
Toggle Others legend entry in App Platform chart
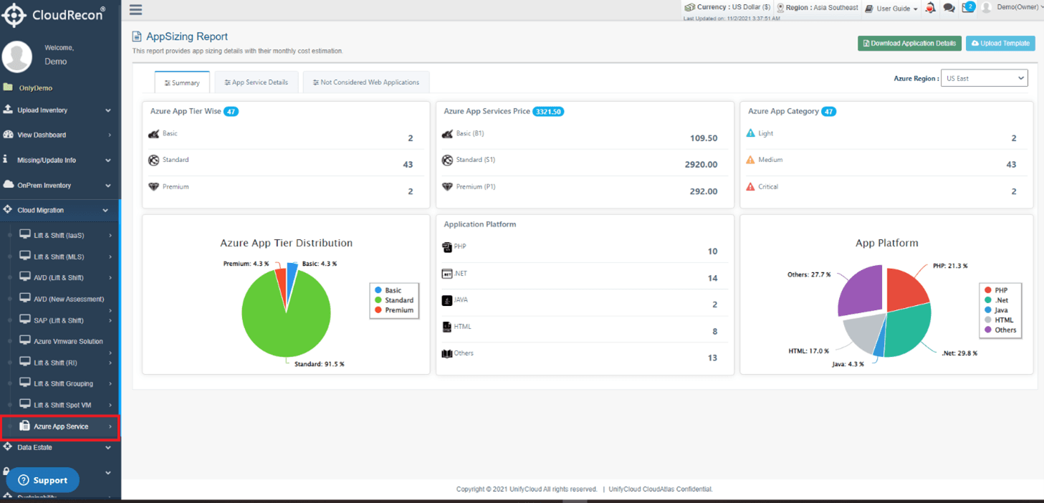(1000, 330)
